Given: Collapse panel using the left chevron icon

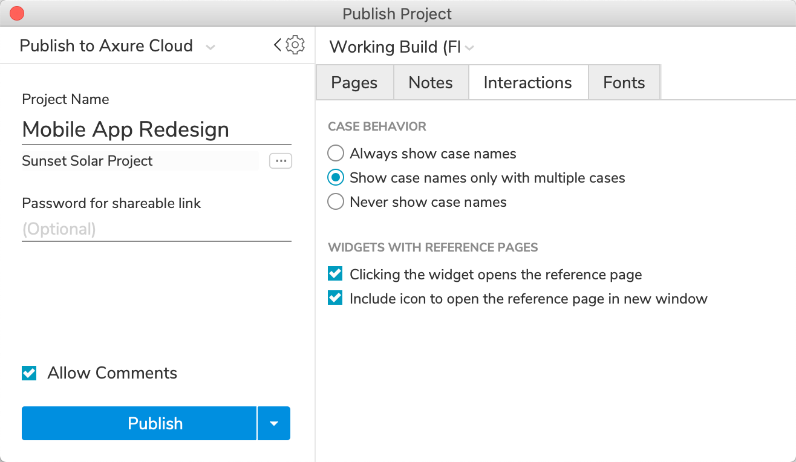Looking at the screenshot, I should point(278,45).
